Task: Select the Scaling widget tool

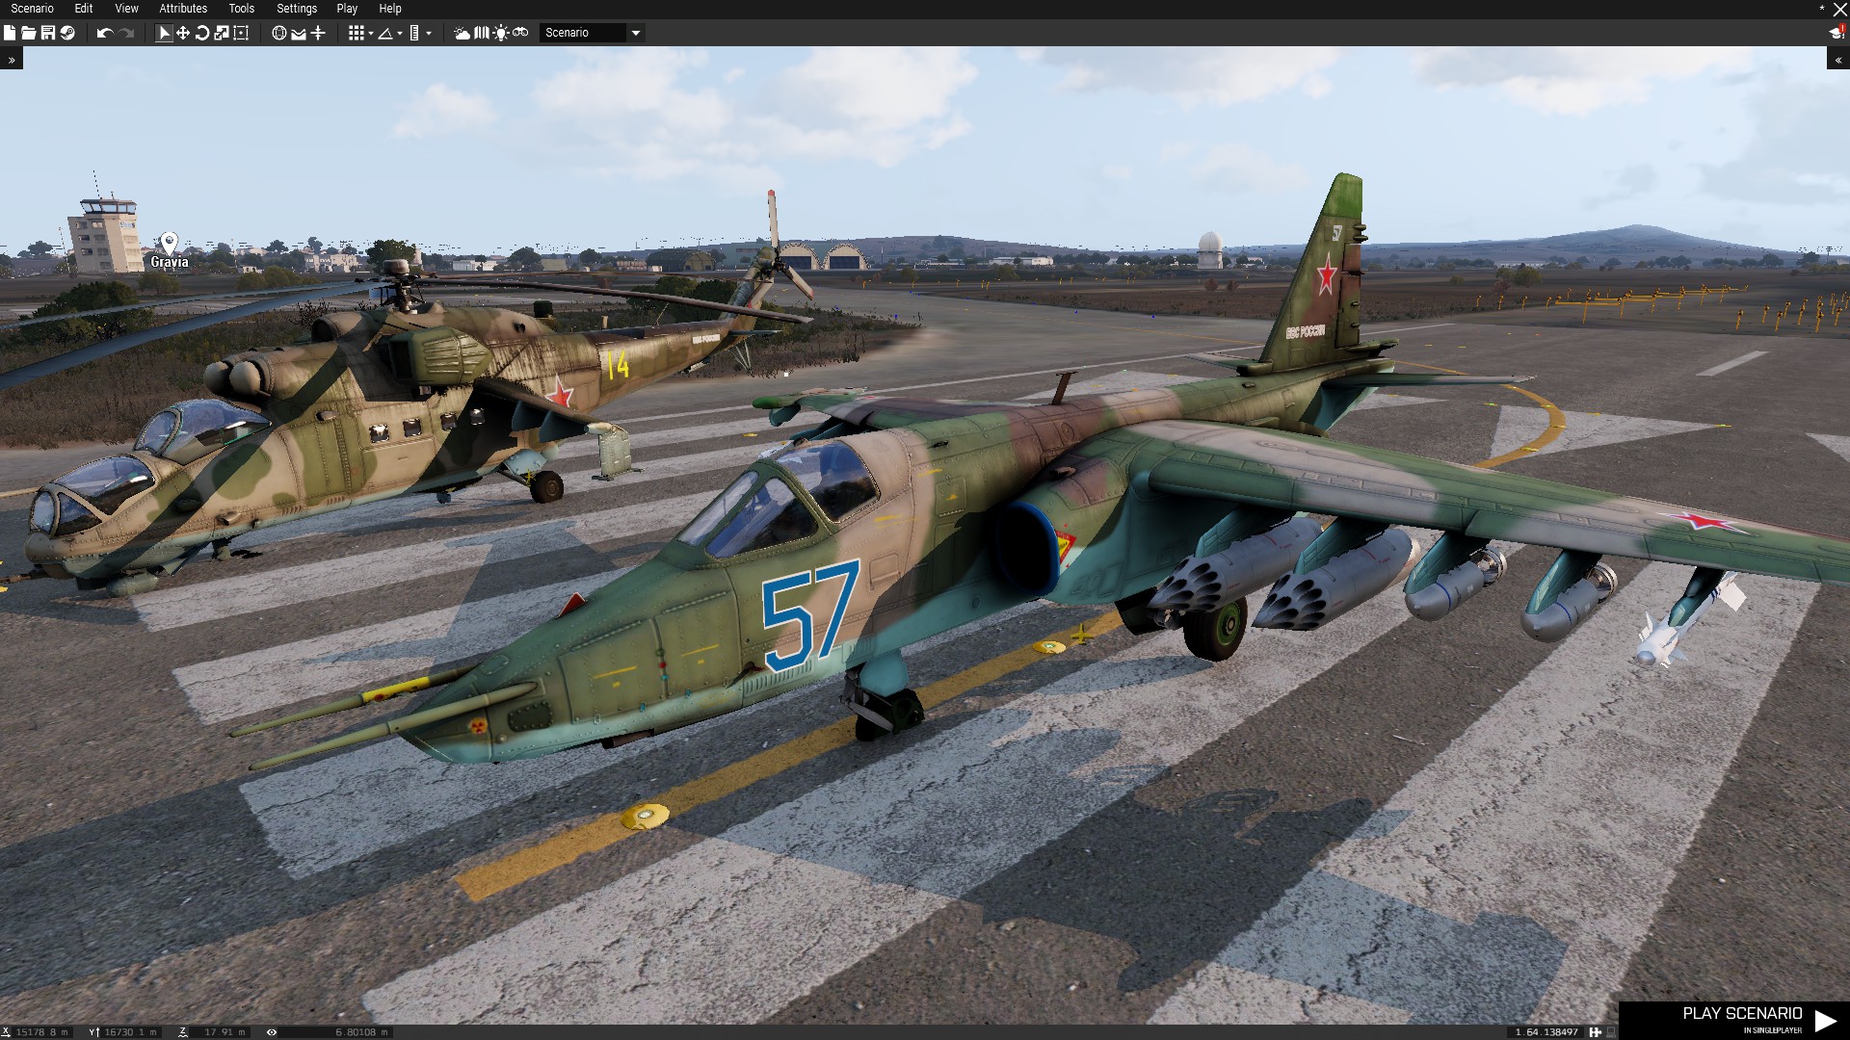Action: pyautogui.click(x=222, y=33)
